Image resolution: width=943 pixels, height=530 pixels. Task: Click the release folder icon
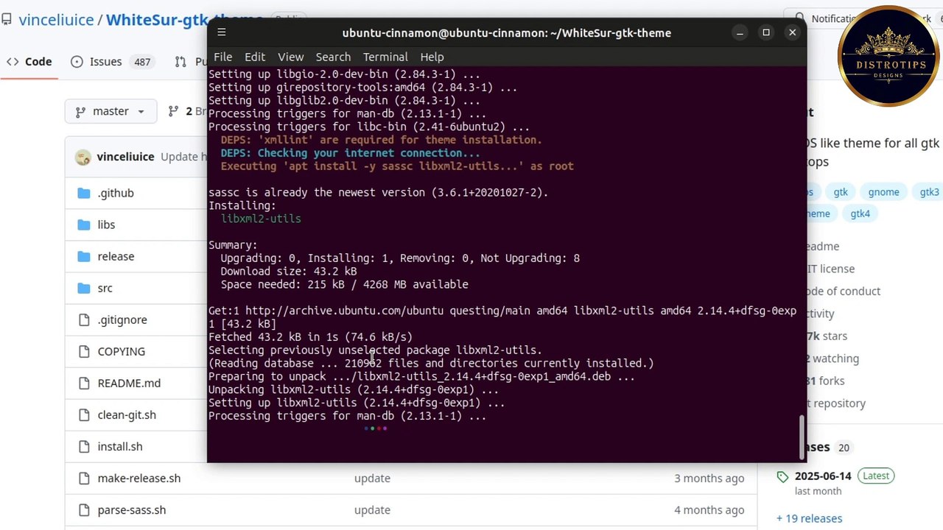[x=83, y=256]
